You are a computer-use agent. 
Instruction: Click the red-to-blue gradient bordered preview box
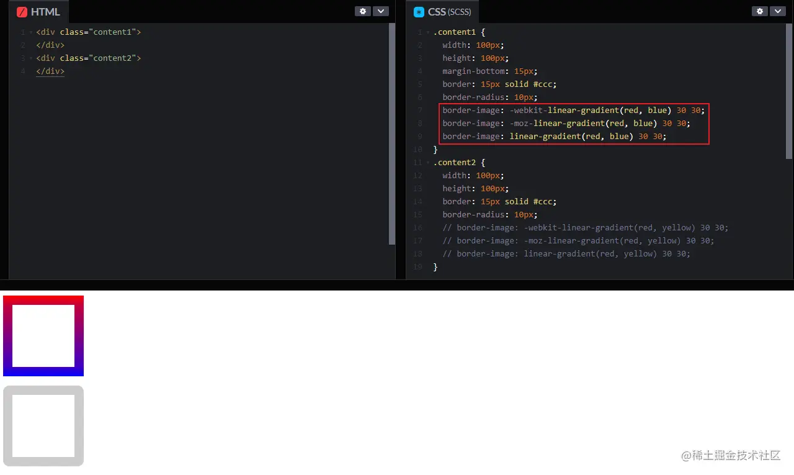tap(43, 336)
